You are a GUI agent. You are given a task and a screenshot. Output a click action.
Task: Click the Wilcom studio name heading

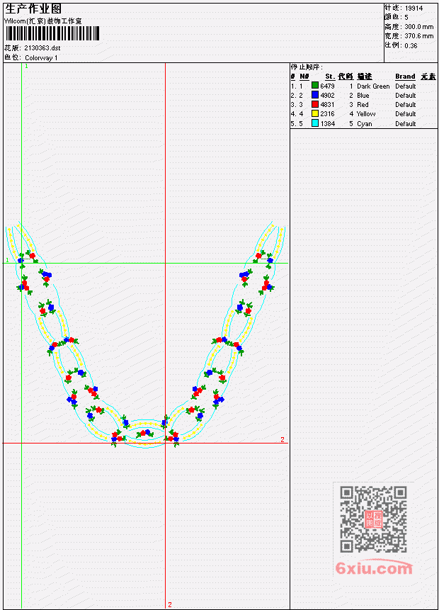[42, 21]
